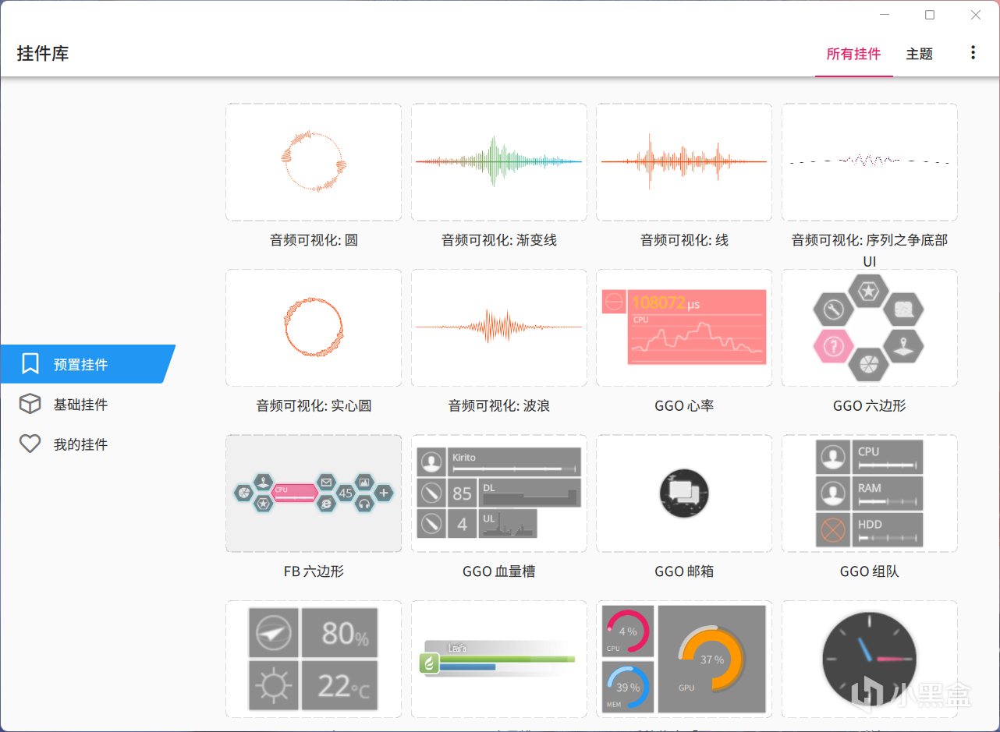Open the analog clock widget thumbnail
Viewport: 1000px width, 732px height.
click(870, 659)
